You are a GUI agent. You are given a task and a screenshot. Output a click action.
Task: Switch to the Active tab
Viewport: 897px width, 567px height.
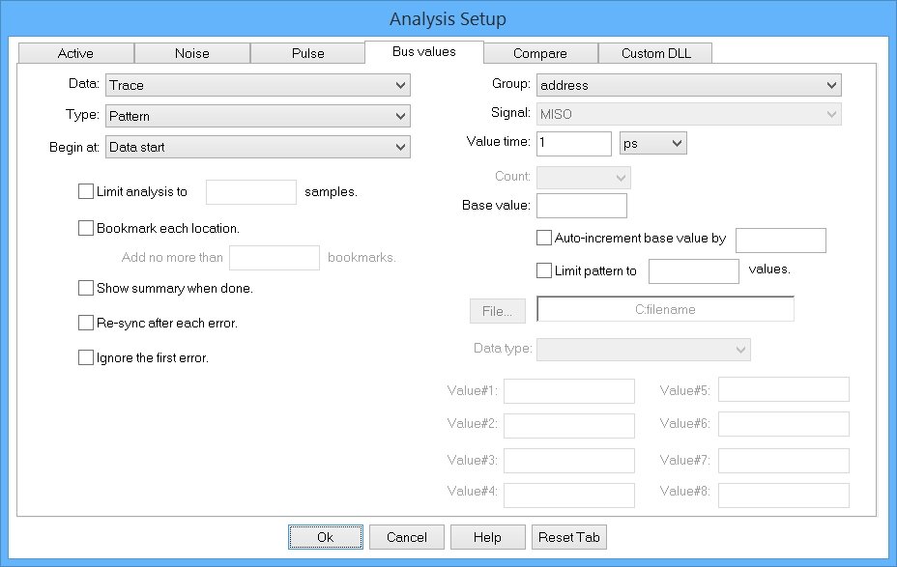75,53
